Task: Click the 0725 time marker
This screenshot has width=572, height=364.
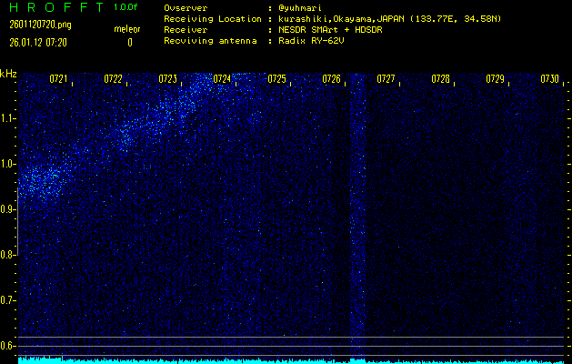Action: click(x=276, y=79)
